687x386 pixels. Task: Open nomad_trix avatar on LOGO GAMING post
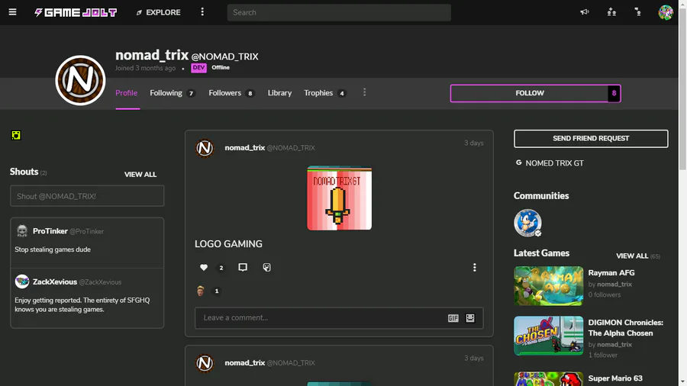(205, 148)
